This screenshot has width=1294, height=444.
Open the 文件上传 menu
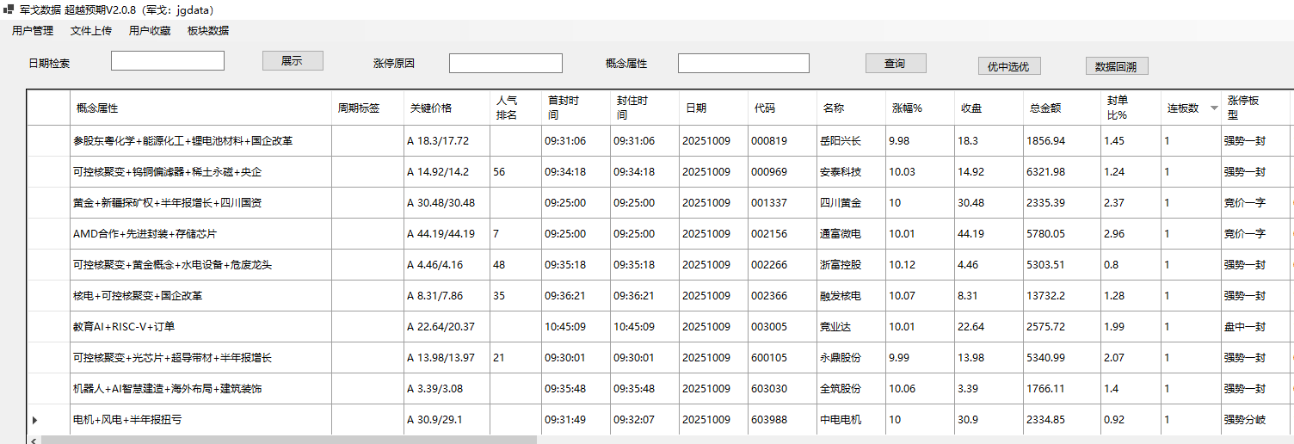click(x=91, y=31)
